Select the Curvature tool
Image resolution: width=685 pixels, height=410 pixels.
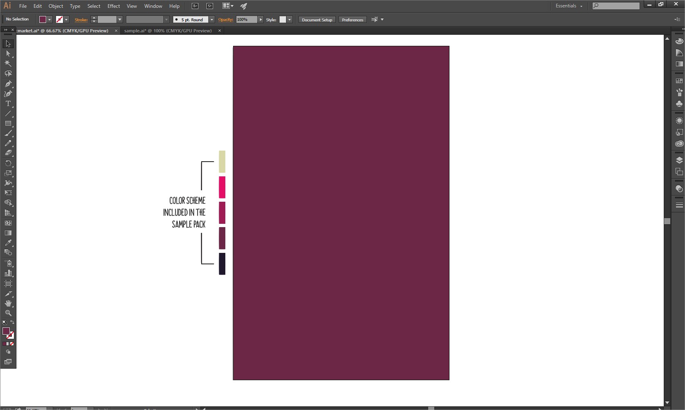coord(8,94)
